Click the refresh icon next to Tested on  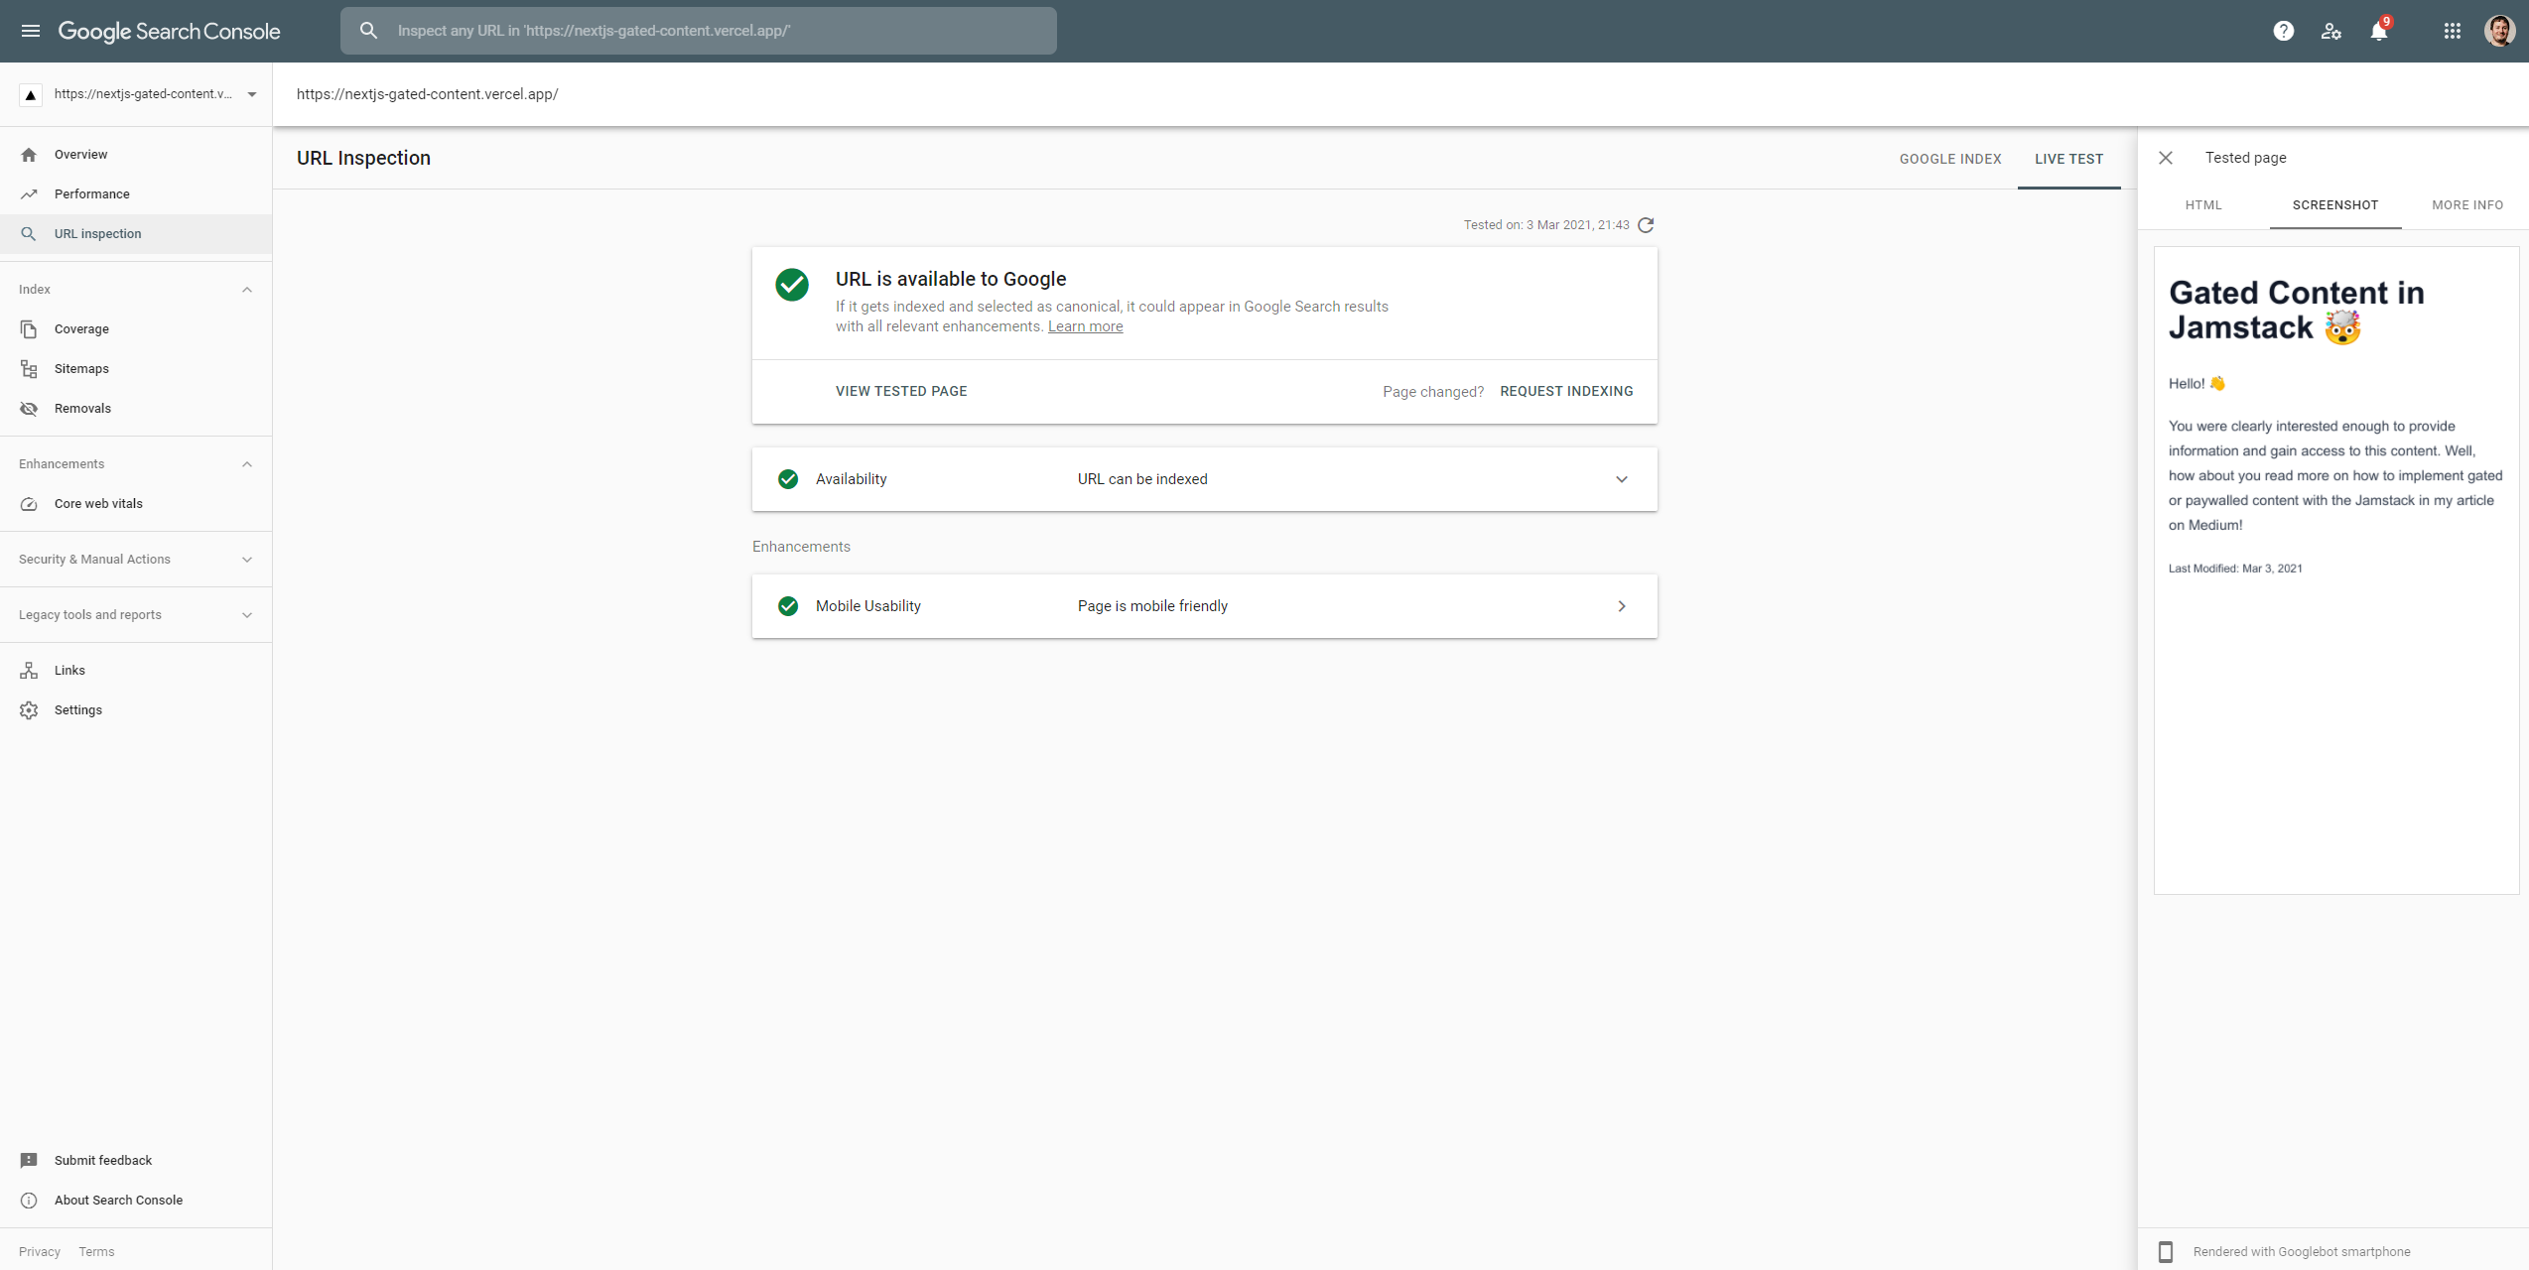pos(1646,225)
